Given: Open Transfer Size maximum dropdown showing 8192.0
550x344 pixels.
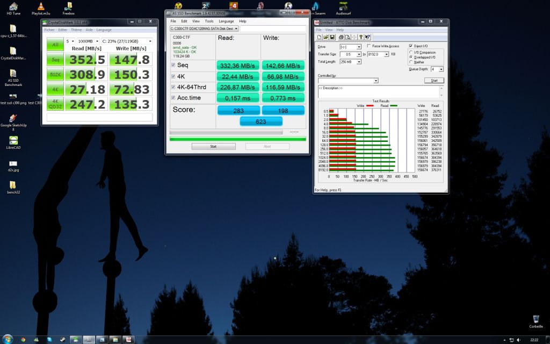Looking at the screenshot, I should click(378, 54).
